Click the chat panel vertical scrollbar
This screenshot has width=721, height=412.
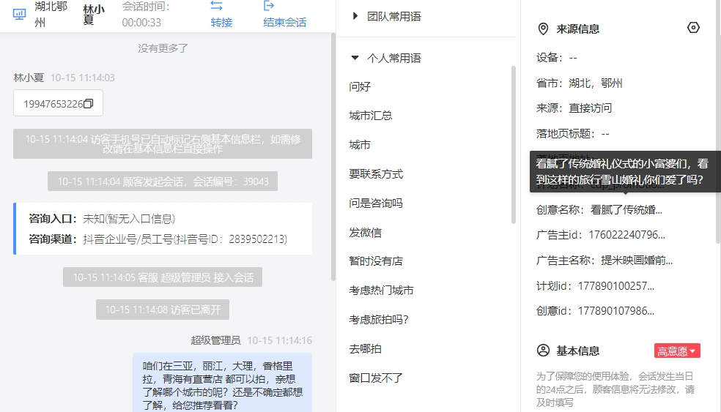click(x=333, y=157)
